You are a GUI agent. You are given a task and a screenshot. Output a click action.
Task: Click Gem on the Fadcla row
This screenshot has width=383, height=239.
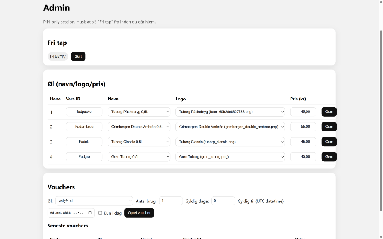click(329, 142)
